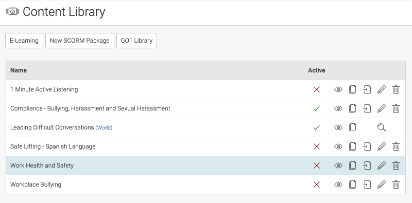Screen dimensions: 412x203
Task: Open the E-Learning button
Action: point(24,41)
